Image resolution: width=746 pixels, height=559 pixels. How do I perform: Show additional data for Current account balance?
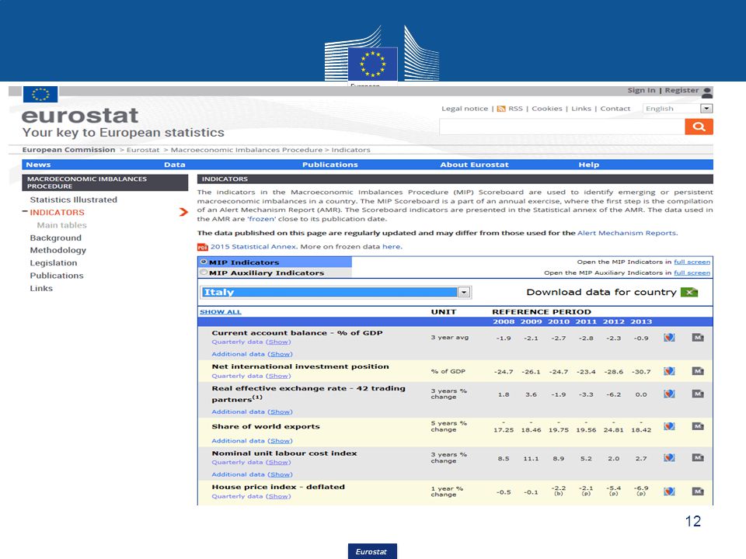coord(281,354)
